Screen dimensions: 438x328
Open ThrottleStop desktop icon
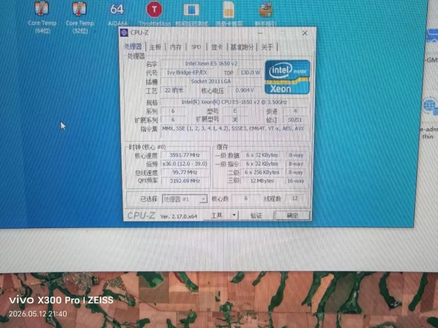[x=154, y=14]
